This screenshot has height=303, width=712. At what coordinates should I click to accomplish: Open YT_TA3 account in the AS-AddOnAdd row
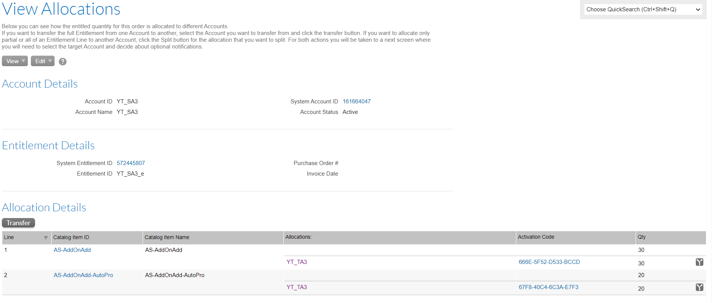click(297, 262)
